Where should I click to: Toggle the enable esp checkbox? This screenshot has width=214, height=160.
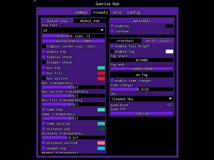pyautogui.click(x=44, y=52)
